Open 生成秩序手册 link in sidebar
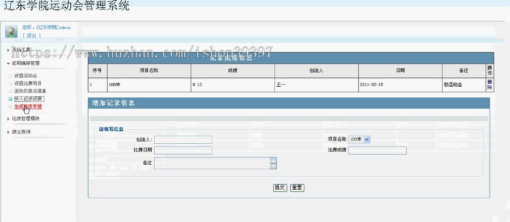 [x=28, y=106]
